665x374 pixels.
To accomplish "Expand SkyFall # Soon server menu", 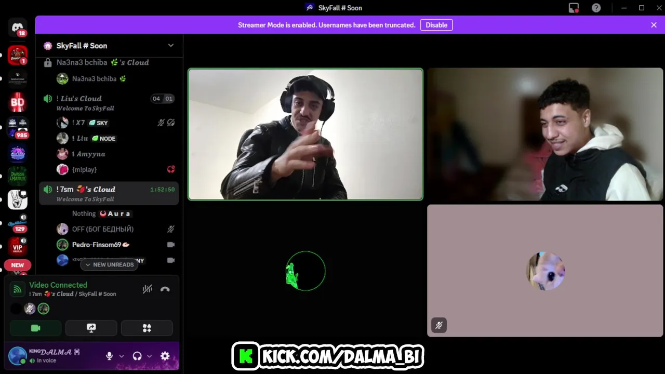I will pyautogui.click(x=171, y=46).
